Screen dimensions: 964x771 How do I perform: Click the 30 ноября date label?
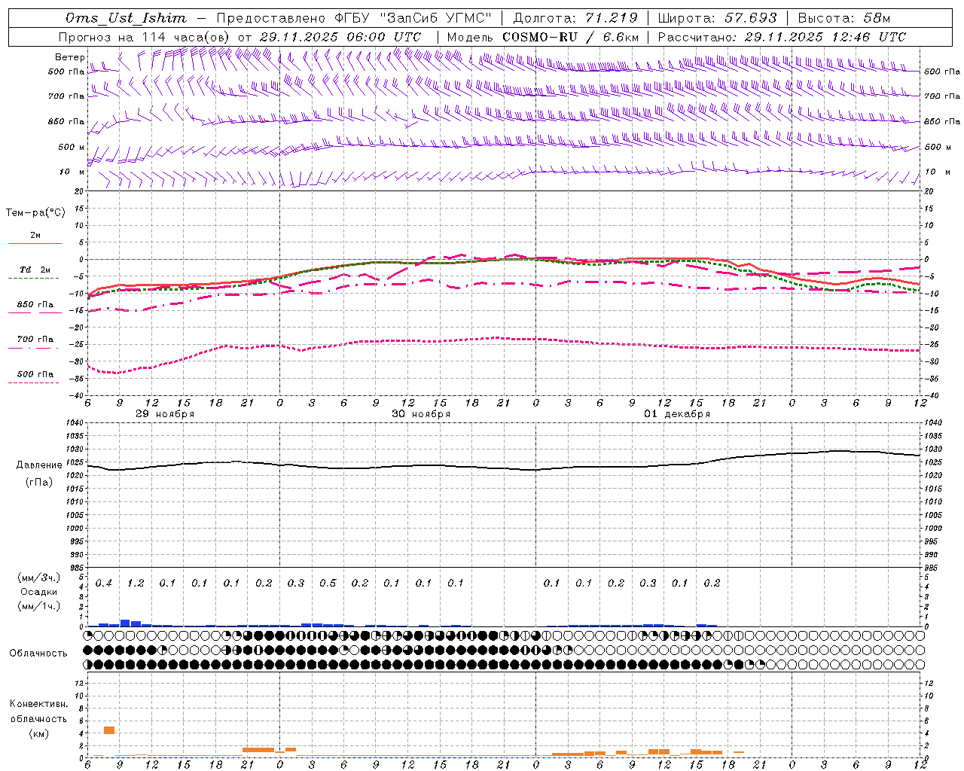click(421, 414)
